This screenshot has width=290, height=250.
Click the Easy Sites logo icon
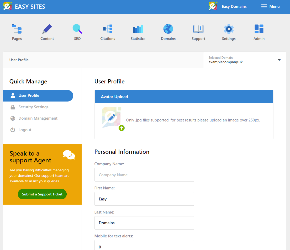pos(8,6)
